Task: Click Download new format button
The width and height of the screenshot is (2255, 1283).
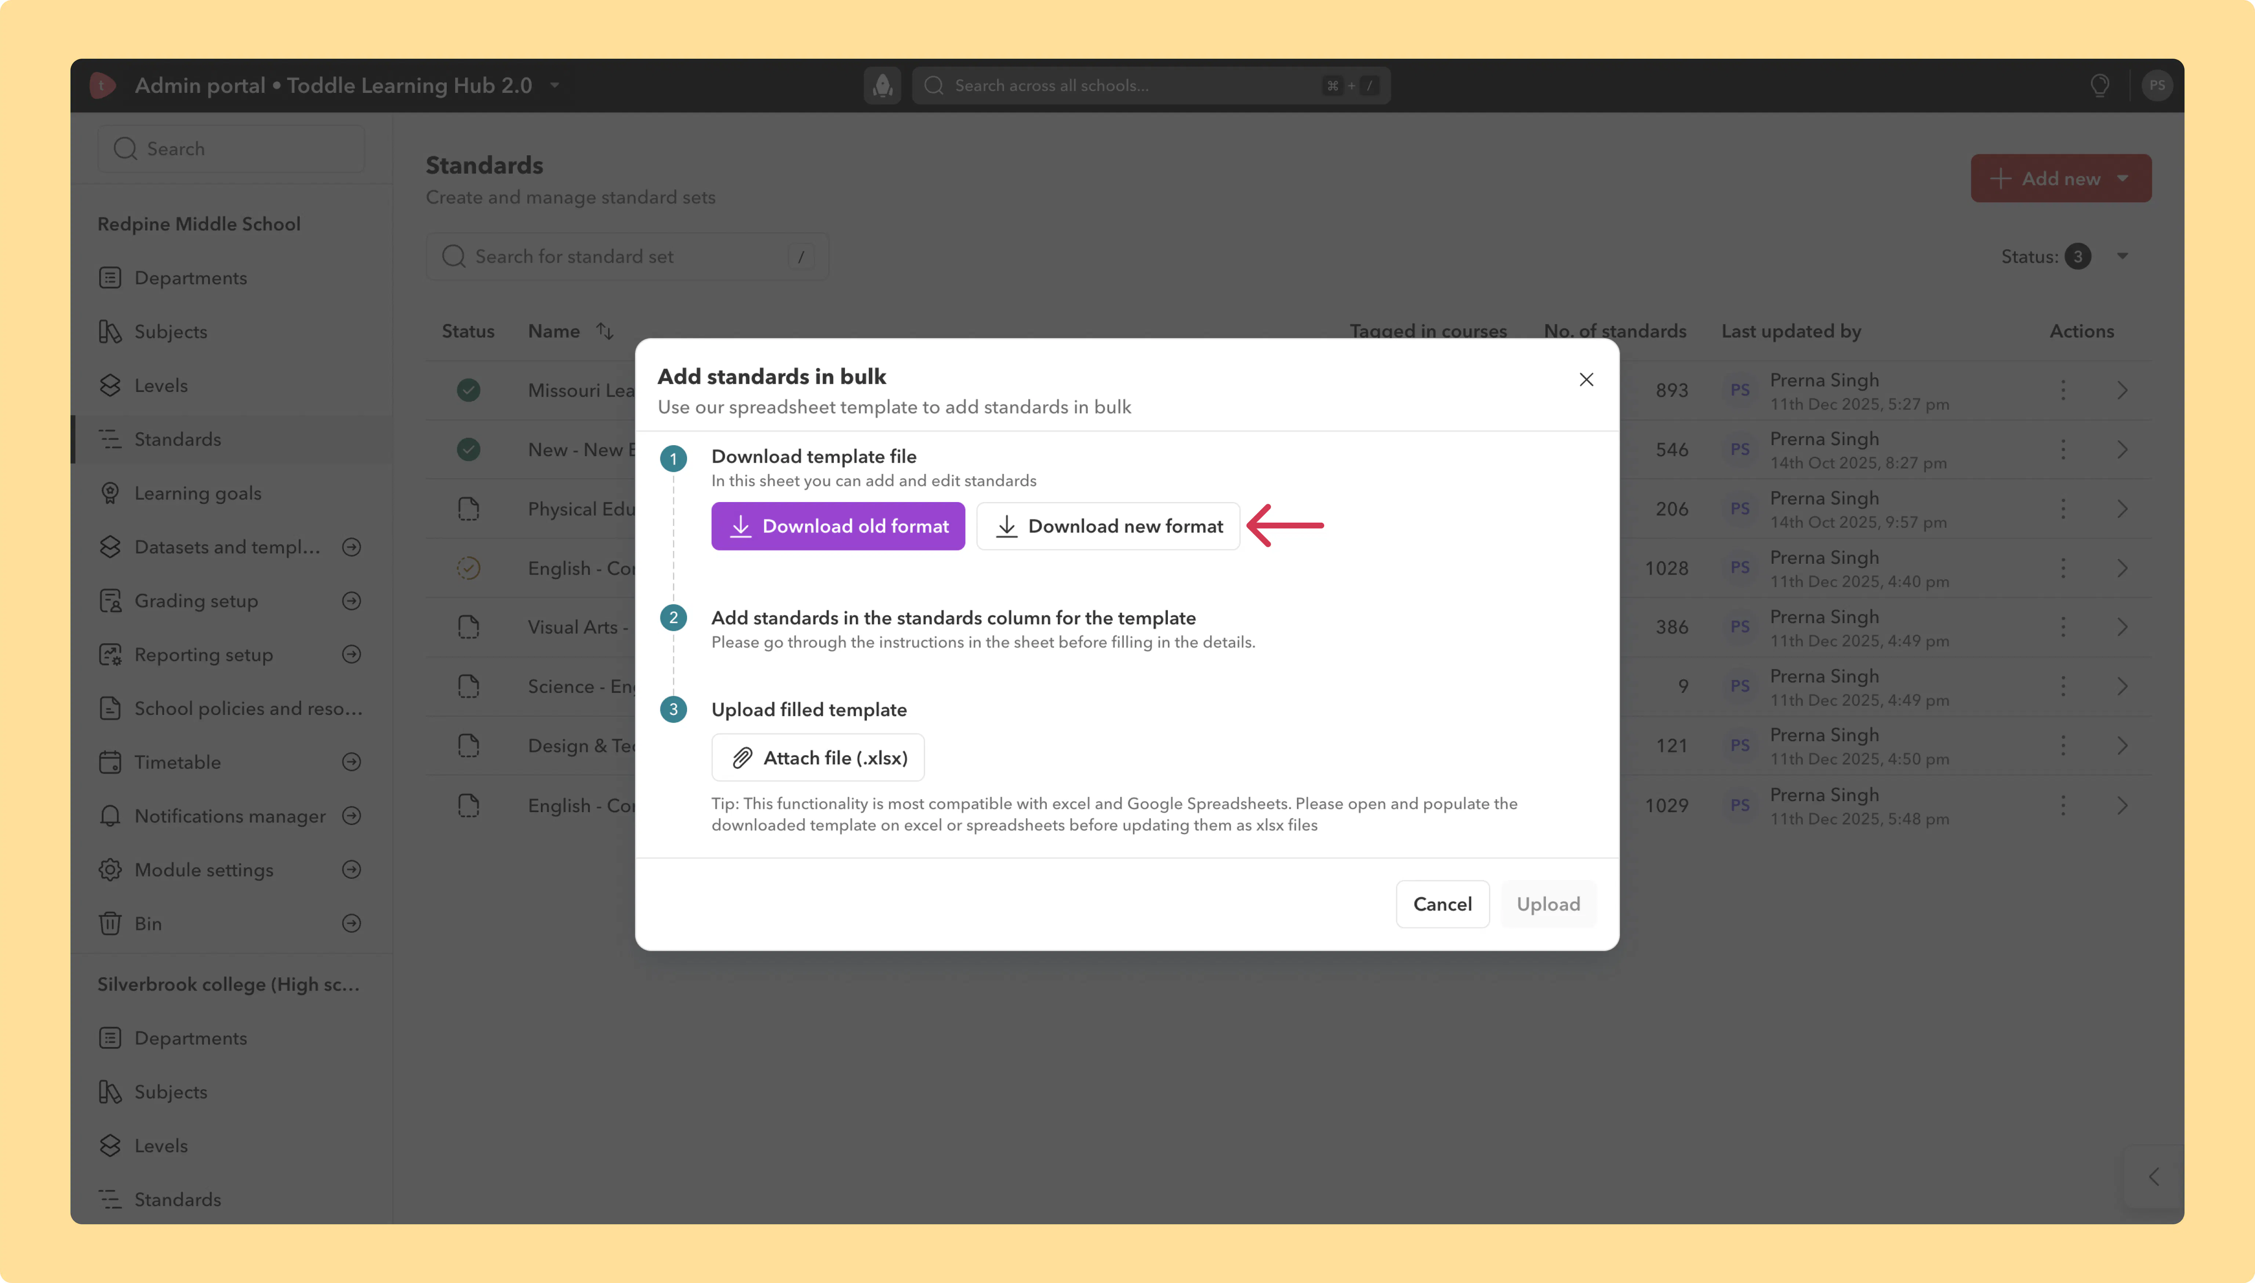Action: pyautogui.click(x=1108, y=526)
